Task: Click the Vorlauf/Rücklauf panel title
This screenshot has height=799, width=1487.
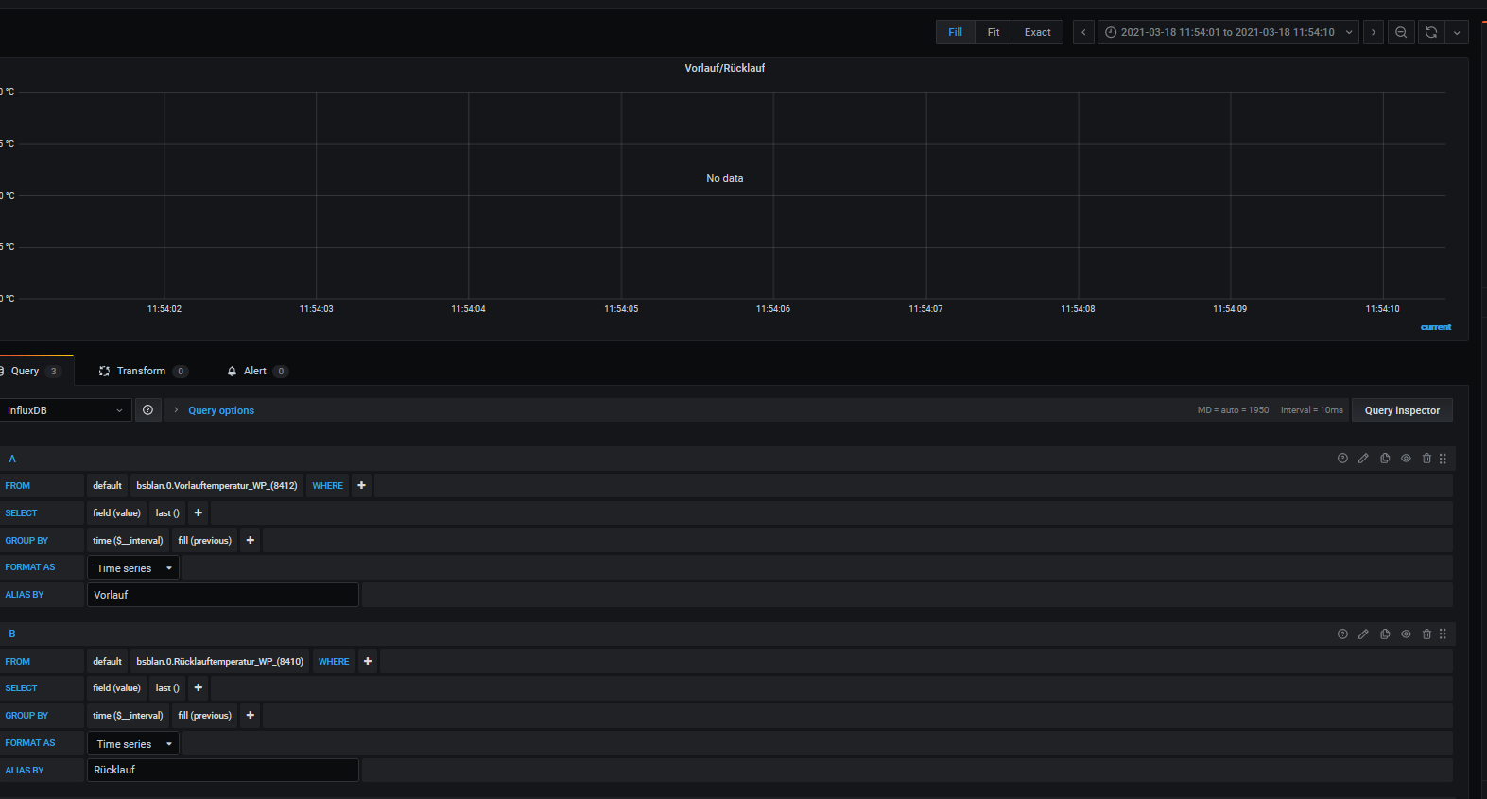Action: tap(725, 68)
